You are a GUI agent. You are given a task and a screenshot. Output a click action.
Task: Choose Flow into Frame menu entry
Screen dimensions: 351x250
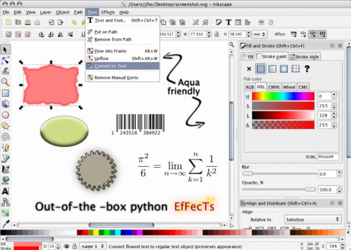[123, 51]
